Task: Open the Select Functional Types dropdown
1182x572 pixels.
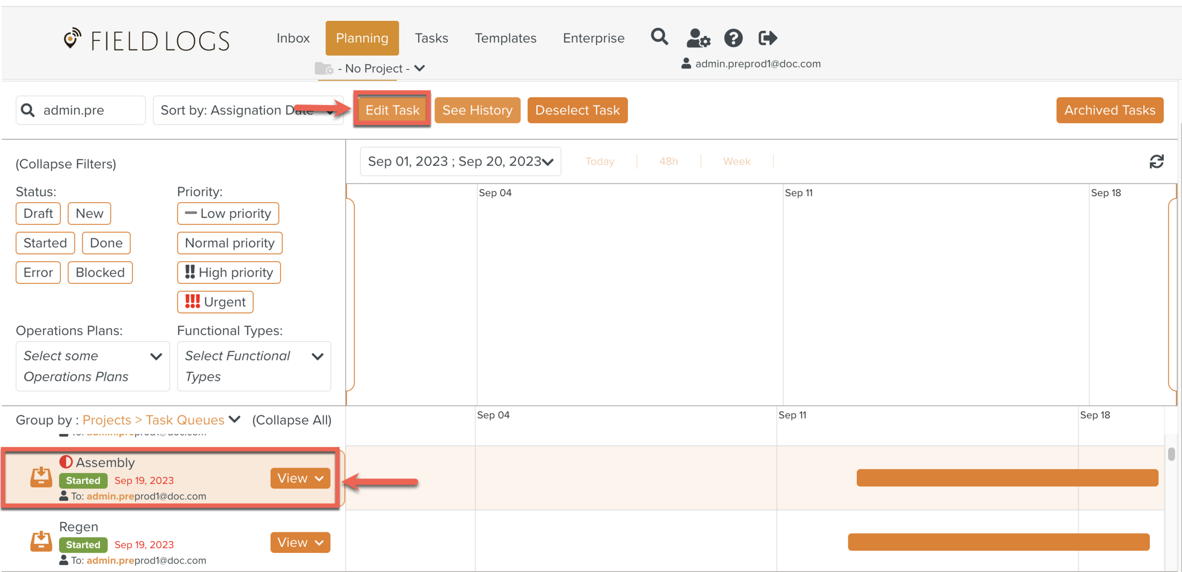Action: [x=254, y=366]
